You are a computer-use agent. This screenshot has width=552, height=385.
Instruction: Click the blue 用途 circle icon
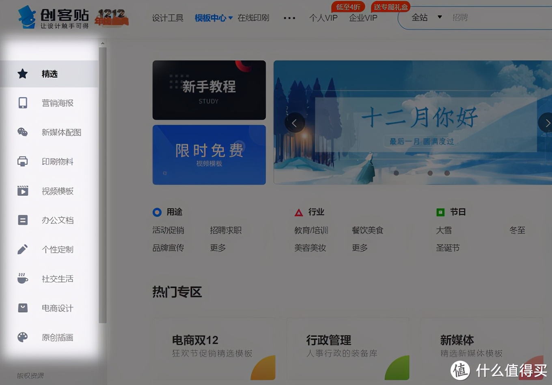tap(157, 212)
